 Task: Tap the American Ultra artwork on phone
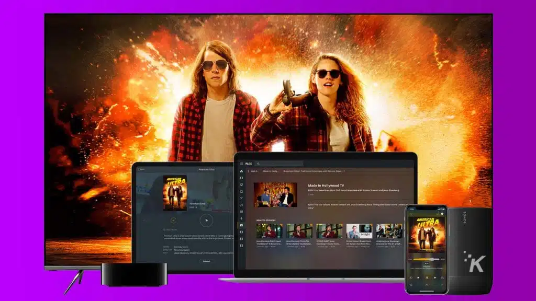point(427,235)
